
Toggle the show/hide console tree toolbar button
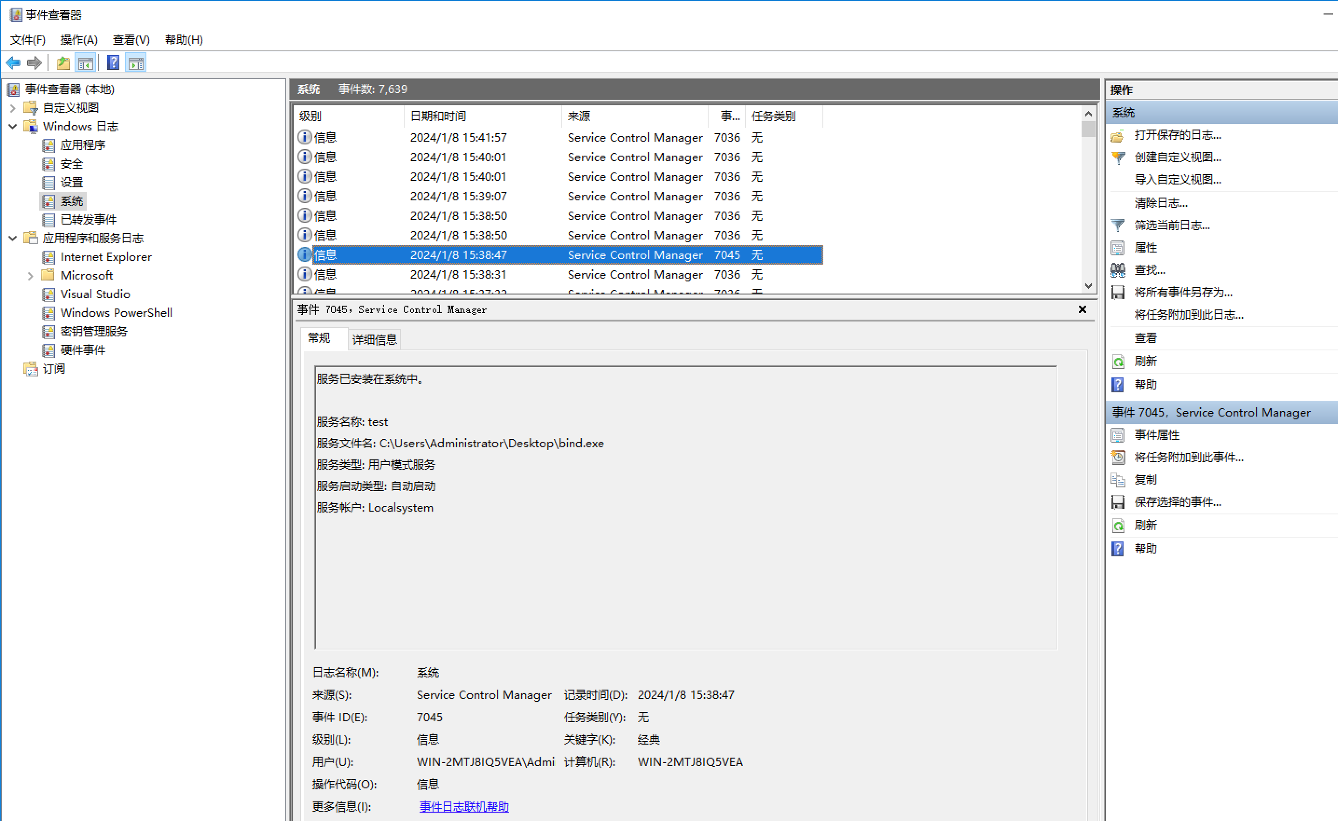pos(86,63)
